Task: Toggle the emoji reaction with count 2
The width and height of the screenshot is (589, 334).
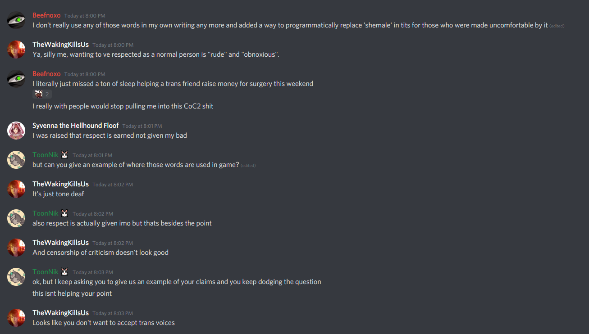Action: [42, 94]
